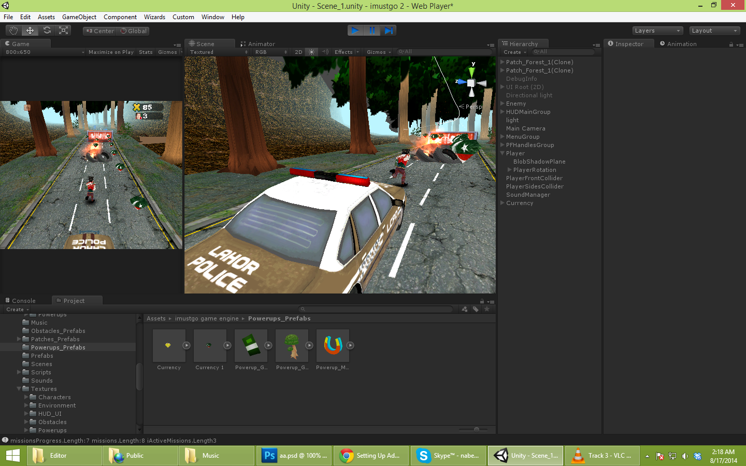Toggle Stats overlay in Game view
The width and height of the screenshot is (746, 466).
pos(146,52)
